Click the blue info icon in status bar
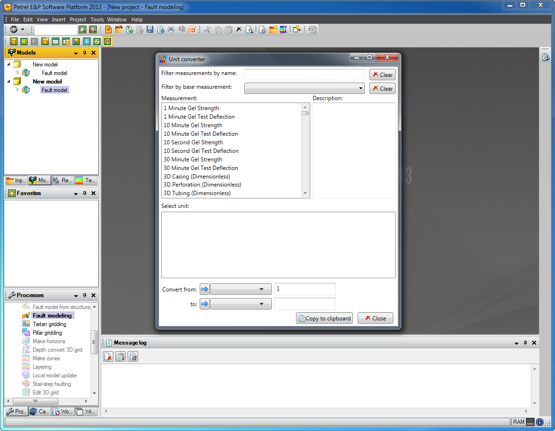 point(540,422)
